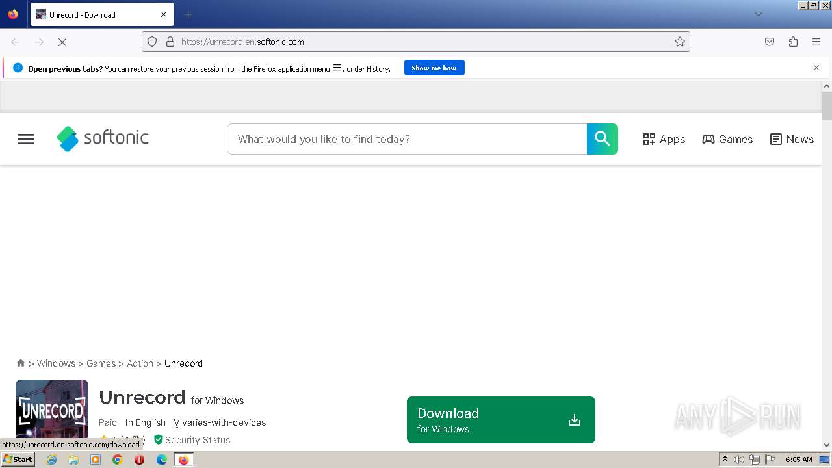
Task: Open a new tab with plus
Action: pyautogui.click(x=188, y=14)
